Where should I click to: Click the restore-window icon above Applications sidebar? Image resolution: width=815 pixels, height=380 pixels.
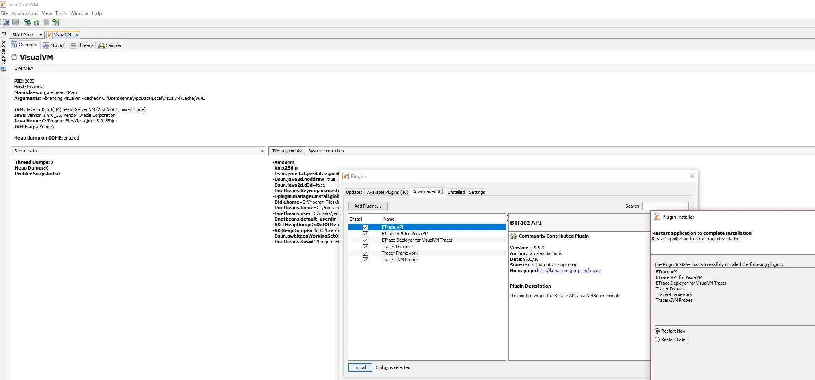click(3, 35)
